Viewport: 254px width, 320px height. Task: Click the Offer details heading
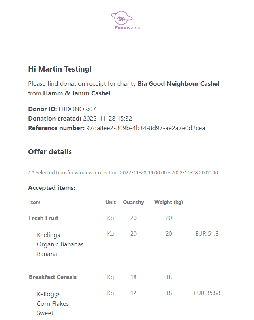pyautogui.click(x=50, y=152)
